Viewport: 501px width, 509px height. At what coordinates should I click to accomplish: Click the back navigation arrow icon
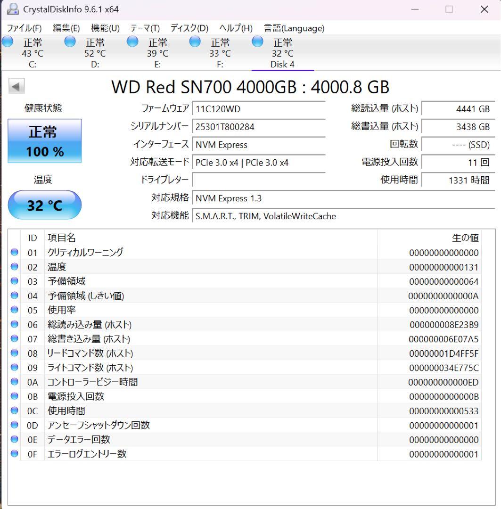[17, 86]
